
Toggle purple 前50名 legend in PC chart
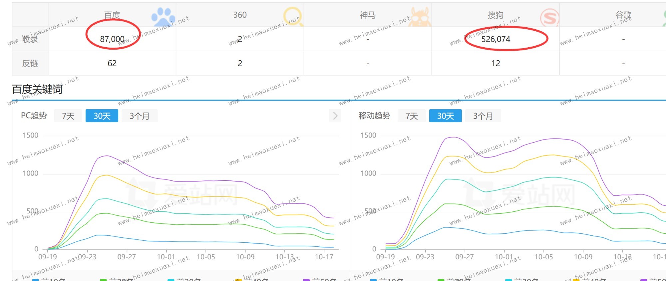(x=320, y=280)
